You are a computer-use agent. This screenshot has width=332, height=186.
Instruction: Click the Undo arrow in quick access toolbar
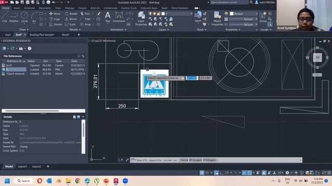tap(54, 2)
